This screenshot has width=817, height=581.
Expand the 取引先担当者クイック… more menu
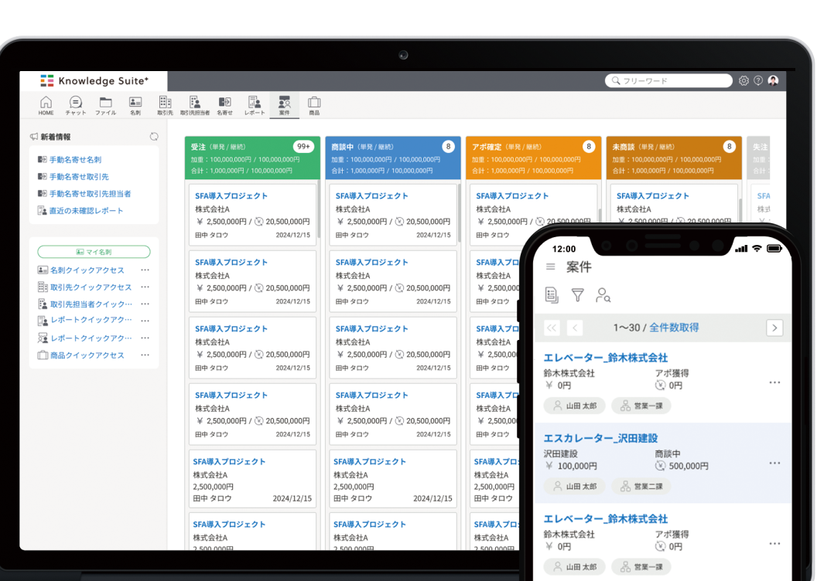click(145, 304)
